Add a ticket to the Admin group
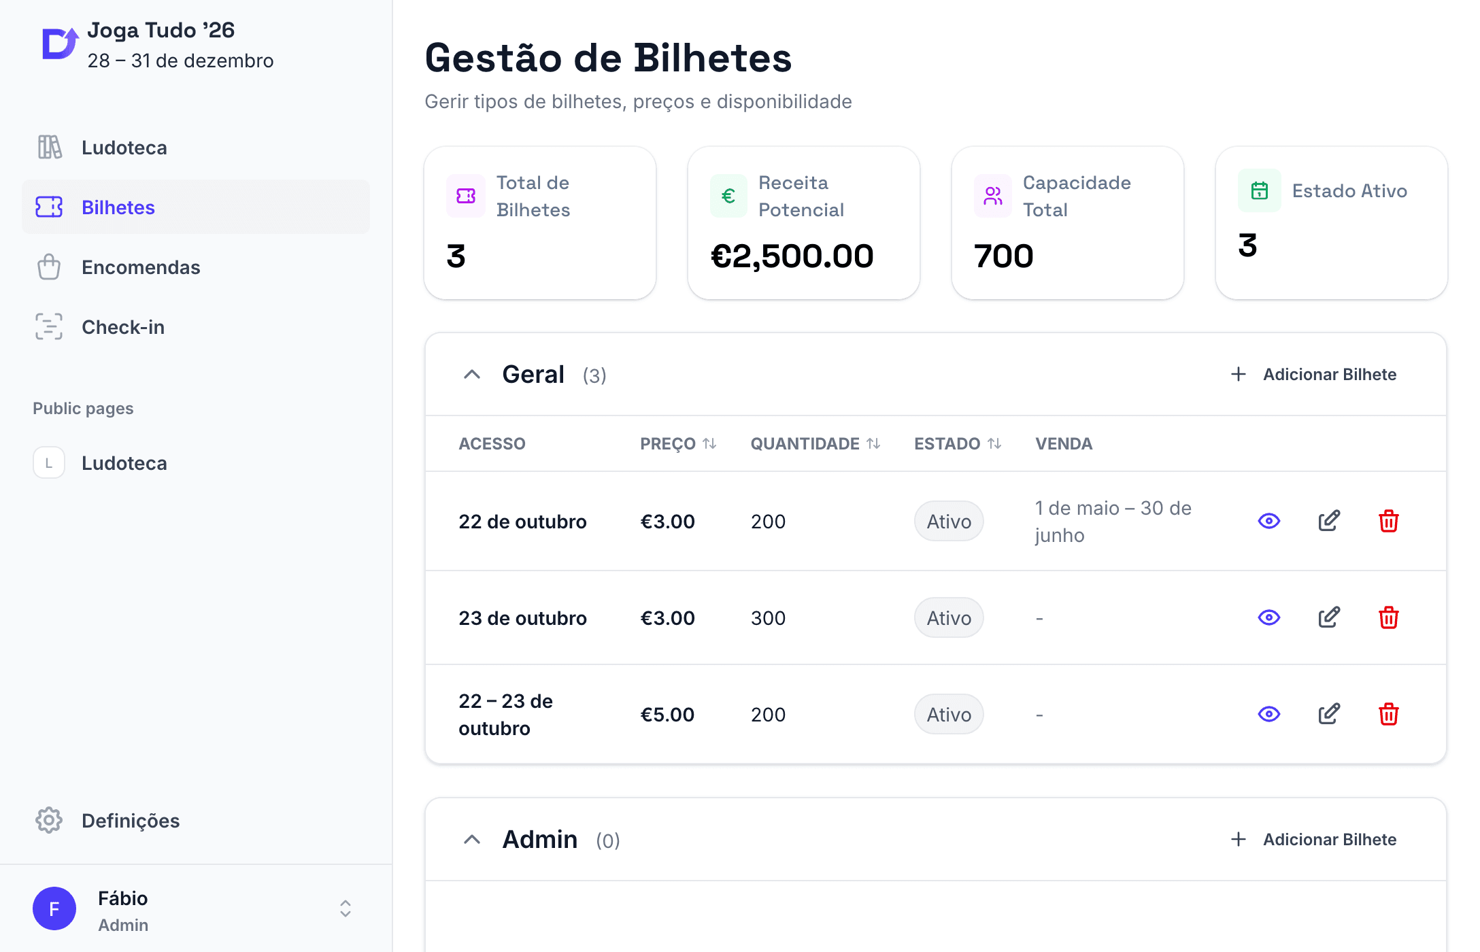This screenshot has height=952, width=1480. click(1313, 840)
